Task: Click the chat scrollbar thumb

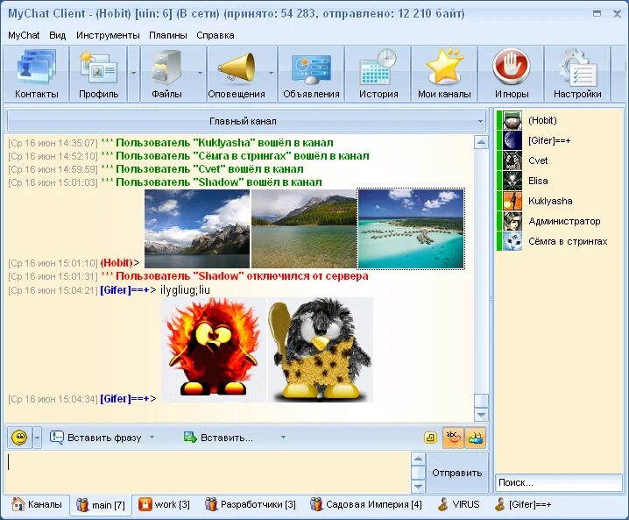Action: coord(481,401)
